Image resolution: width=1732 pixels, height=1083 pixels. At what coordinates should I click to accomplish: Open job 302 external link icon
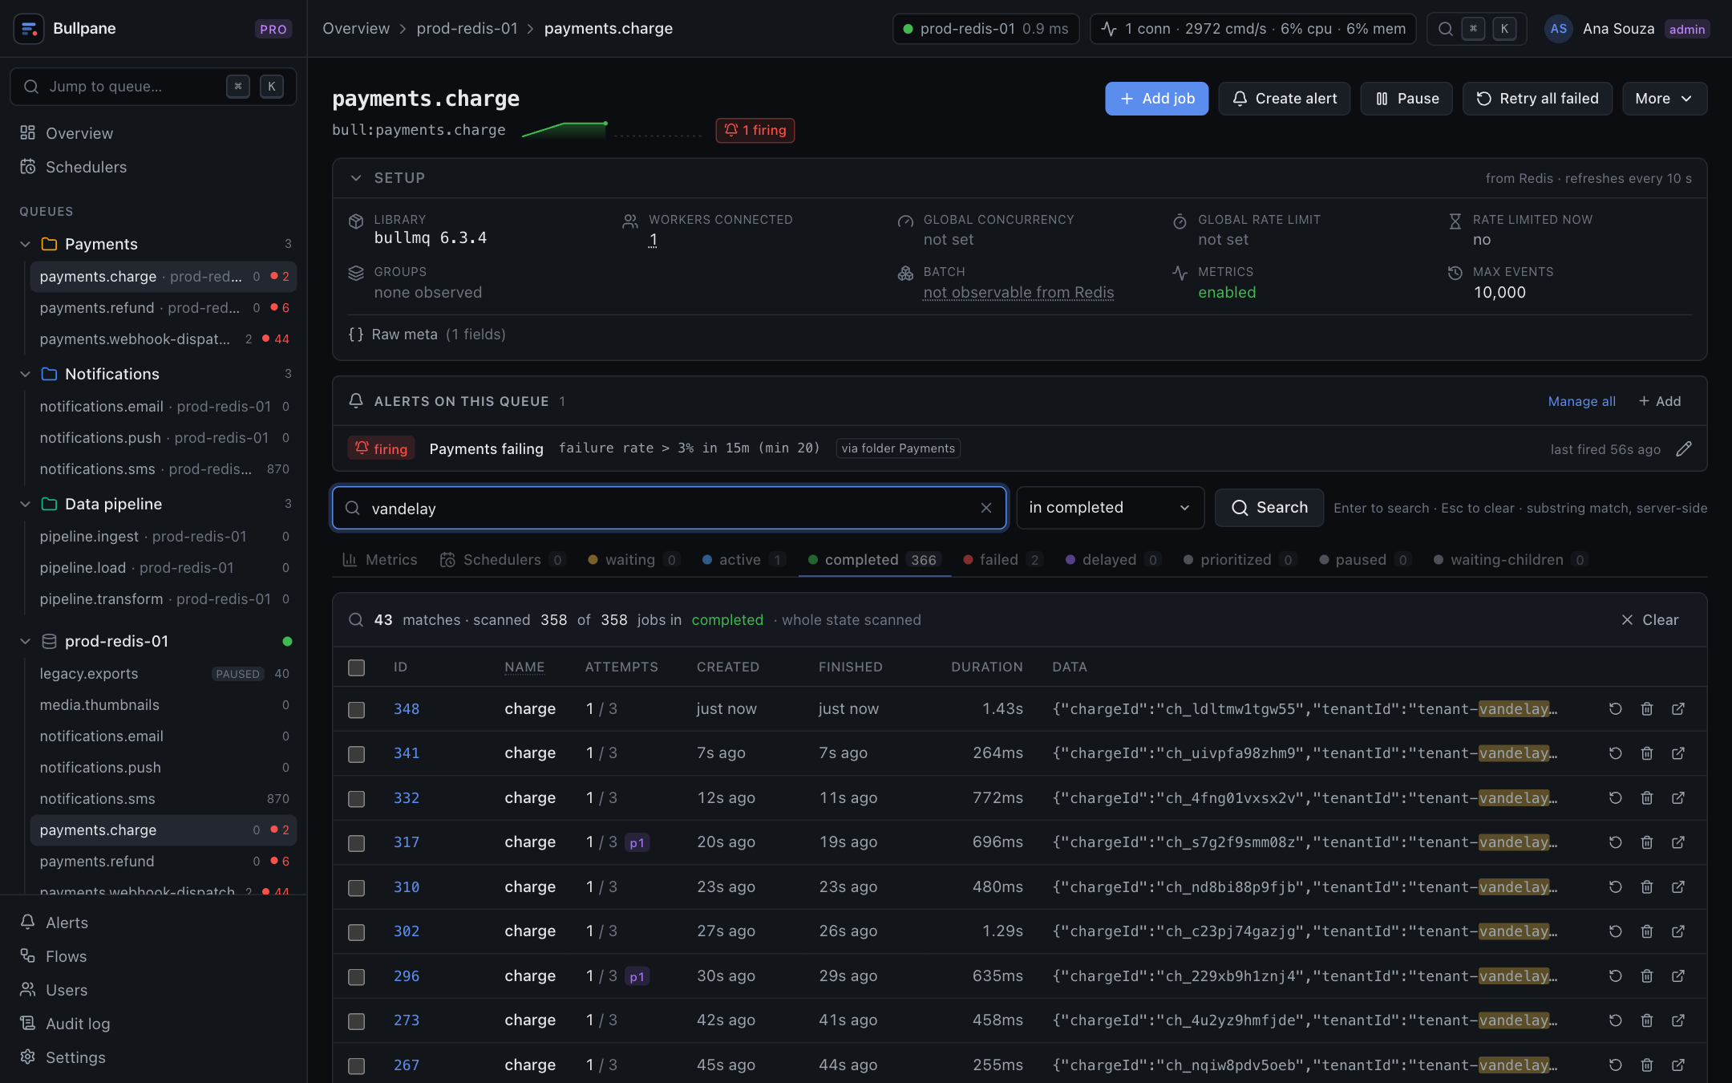(1678, 931)
